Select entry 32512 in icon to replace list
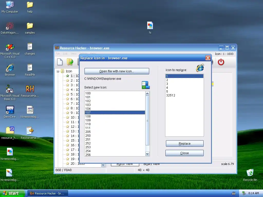This screenshot has height=197, width=263. point(184,95)
